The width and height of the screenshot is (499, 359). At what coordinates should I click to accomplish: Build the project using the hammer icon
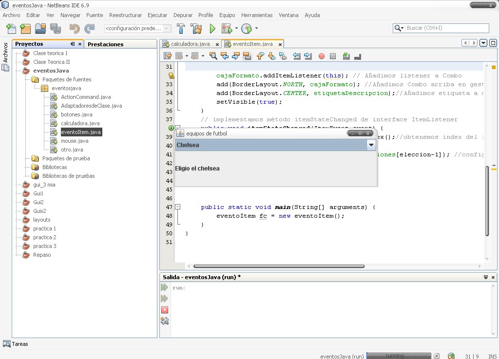[x=180, y=28]
